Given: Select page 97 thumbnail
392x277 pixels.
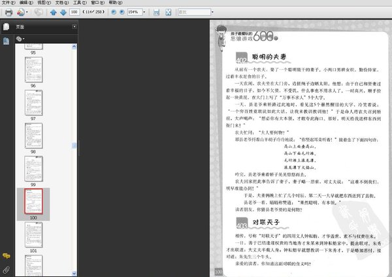Looking at the screenshot, I should pos(34,103).
